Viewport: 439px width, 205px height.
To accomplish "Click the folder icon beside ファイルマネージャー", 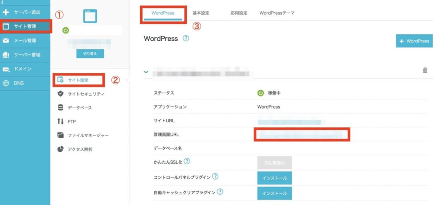I will pyautogui.click(x=60, y=135).
